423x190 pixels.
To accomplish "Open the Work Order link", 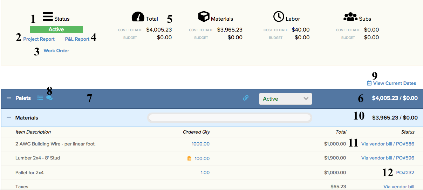I will 56,51.
